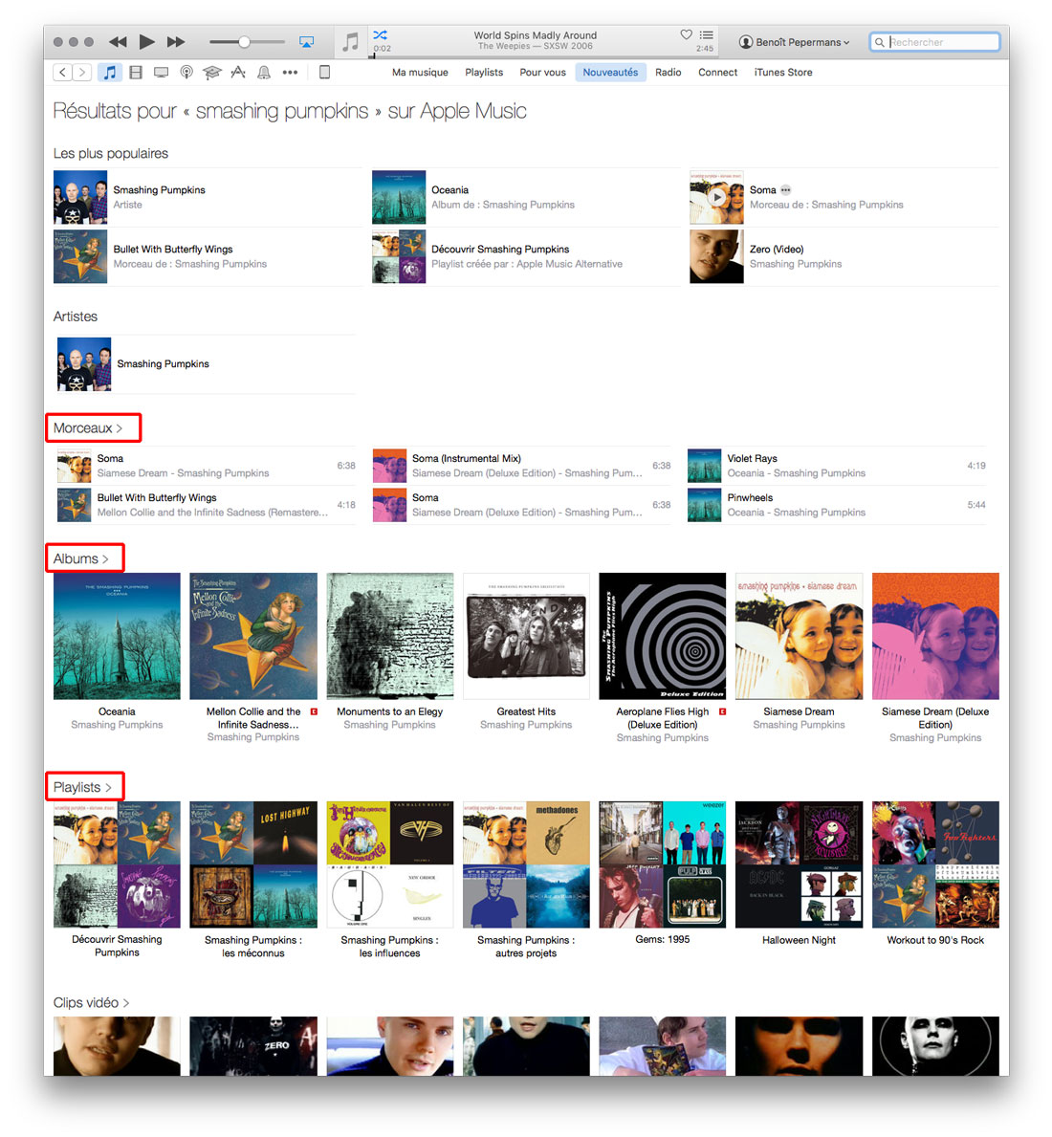This screenshot has height=1137, width=1052.
Task: Open the Smashing Pumpkins : autres projets playlist
Action: pos(526,864)
